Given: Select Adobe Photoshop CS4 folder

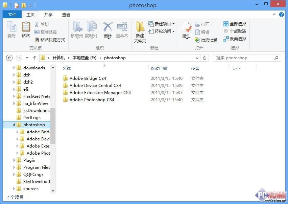Looking at the screenshot, I should click(89, 99).
